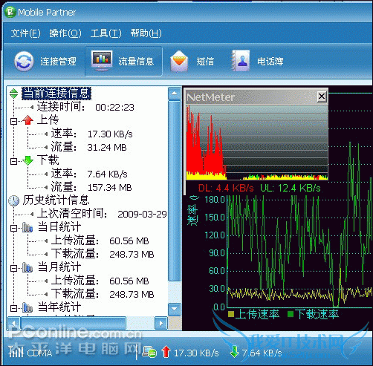Switch to the 电话簿 tab label

tap(270, 62)
